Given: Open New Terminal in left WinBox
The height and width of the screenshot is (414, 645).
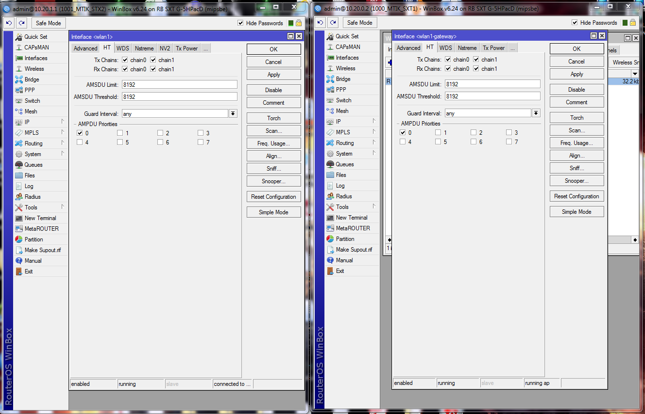Looking at the screenshot, I should (41, 218).
